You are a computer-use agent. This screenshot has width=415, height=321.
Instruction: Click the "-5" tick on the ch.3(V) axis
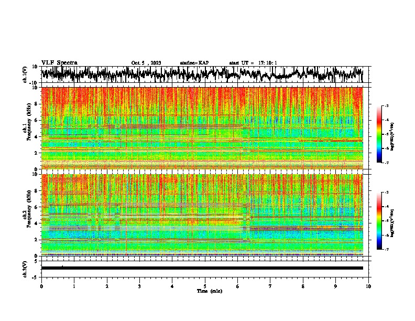35,277
